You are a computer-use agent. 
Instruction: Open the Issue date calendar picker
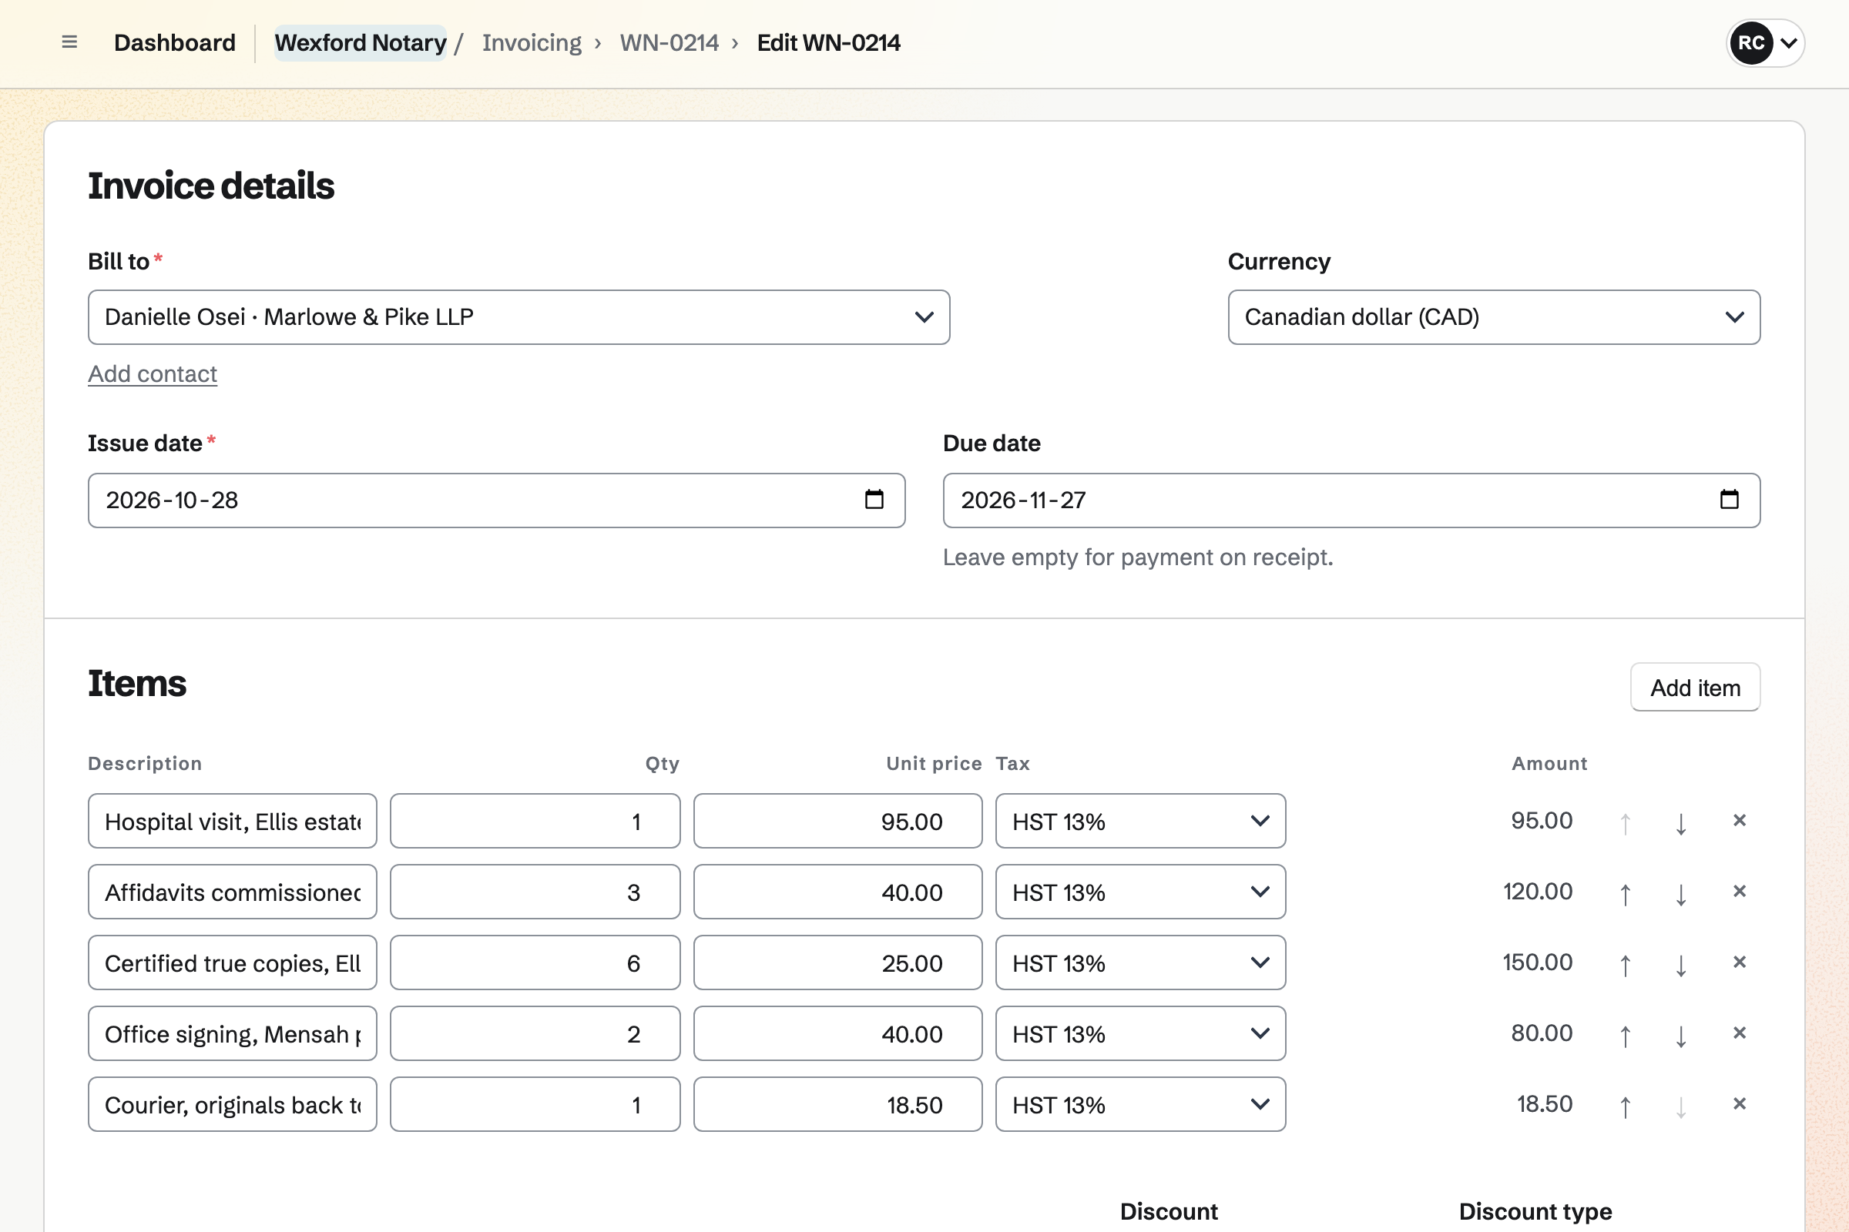(x=874, y=500)
